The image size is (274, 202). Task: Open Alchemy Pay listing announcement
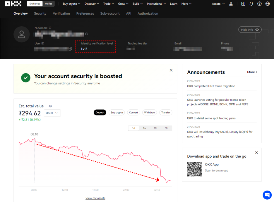click(220, 134)
